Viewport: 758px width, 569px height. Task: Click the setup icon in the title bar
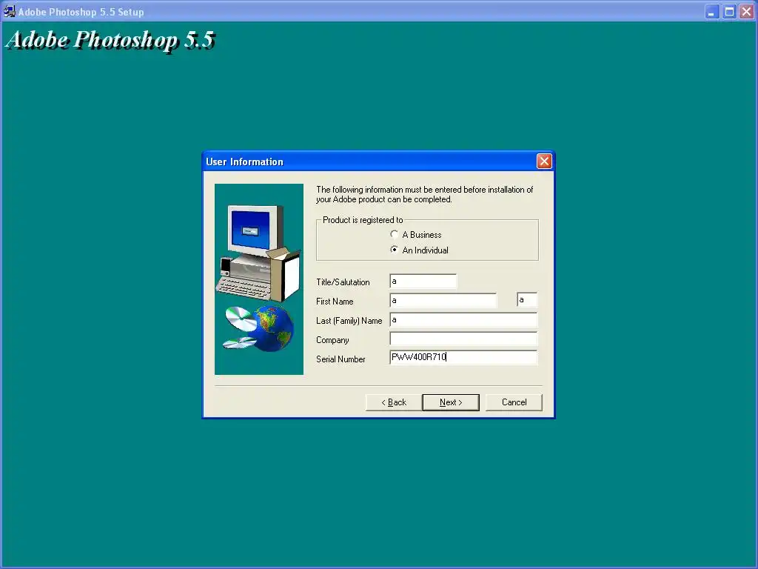(x=9, y=11)
